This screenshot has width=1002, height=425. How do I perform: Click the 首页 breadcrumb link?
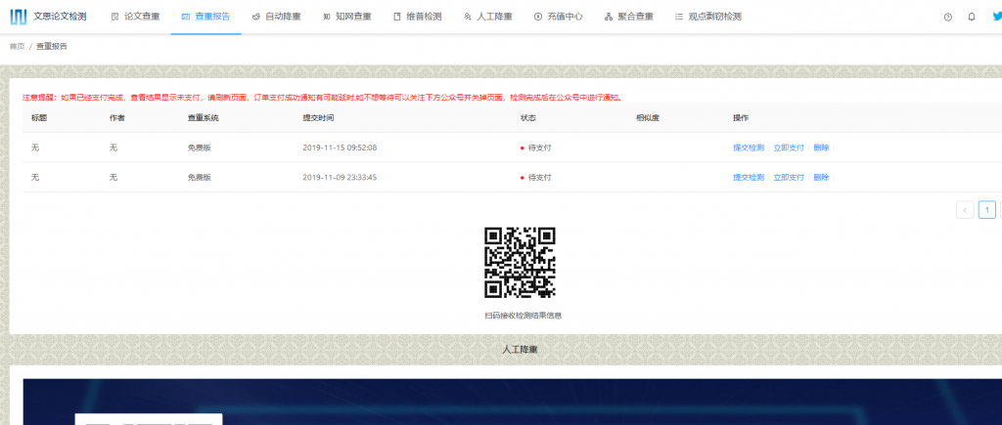tap(17, 47)
